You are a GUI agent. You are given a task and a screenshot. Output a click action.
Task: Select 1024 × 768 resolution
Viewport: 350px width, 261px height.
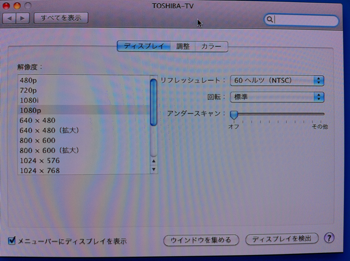click(84, 170)
